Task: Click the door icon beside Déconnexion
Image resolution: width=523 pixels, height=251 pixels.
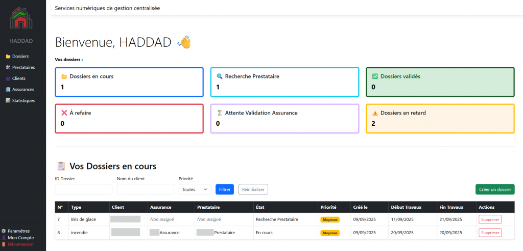Action: coord(4,244)
